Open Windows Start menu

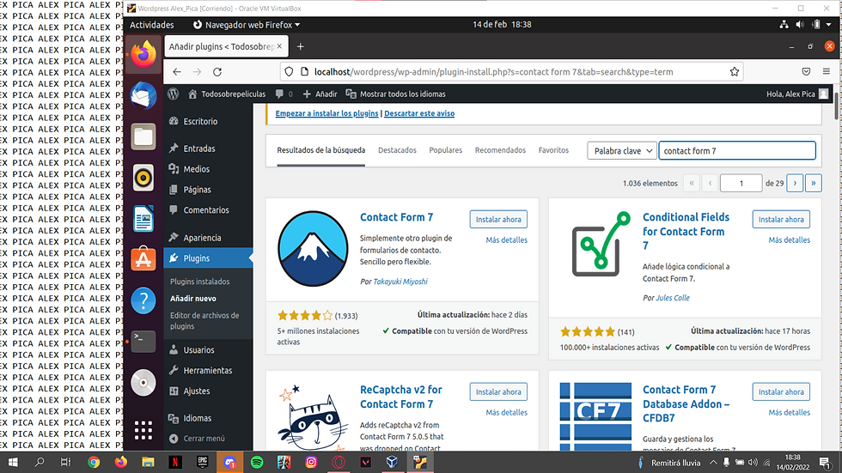(13, 463)
